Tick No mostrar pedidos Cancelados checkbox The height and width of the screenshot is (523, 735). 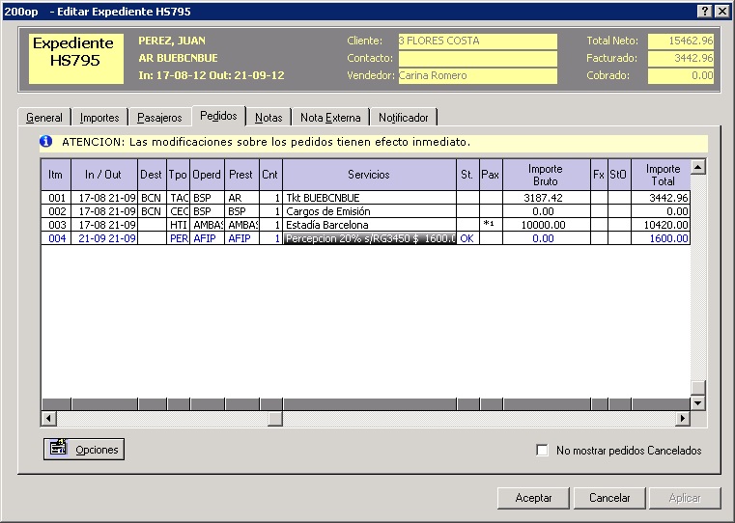tap(542, 451)
